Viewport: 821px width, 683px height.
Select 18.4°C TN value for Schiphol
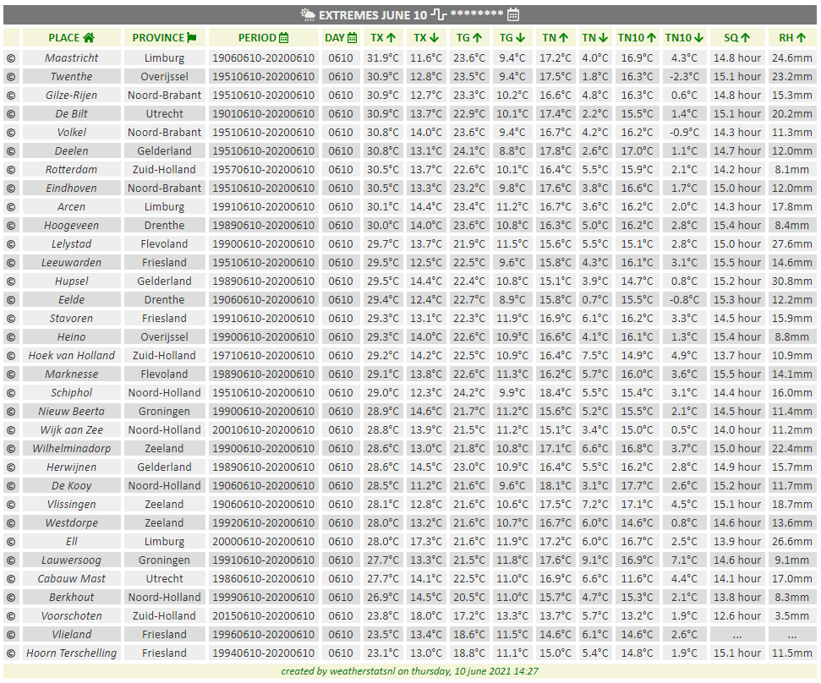pos(556,392)
